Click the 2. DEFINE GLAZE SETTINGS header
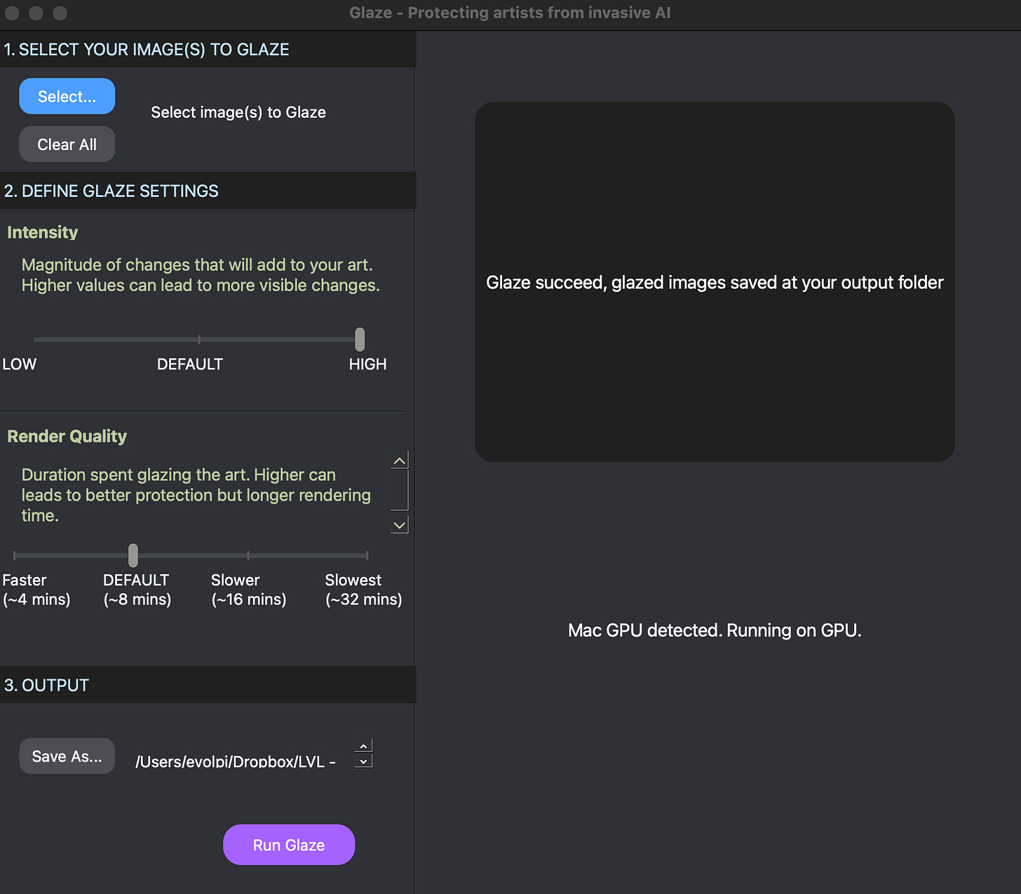The width and height of the screenshot is (1021, 894). 111,191
